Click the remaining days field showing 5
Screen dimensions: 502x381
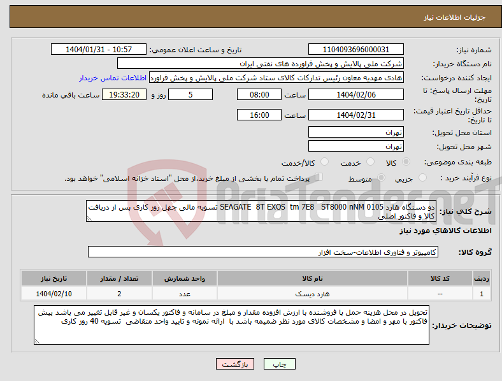click(x=190, y=94)
